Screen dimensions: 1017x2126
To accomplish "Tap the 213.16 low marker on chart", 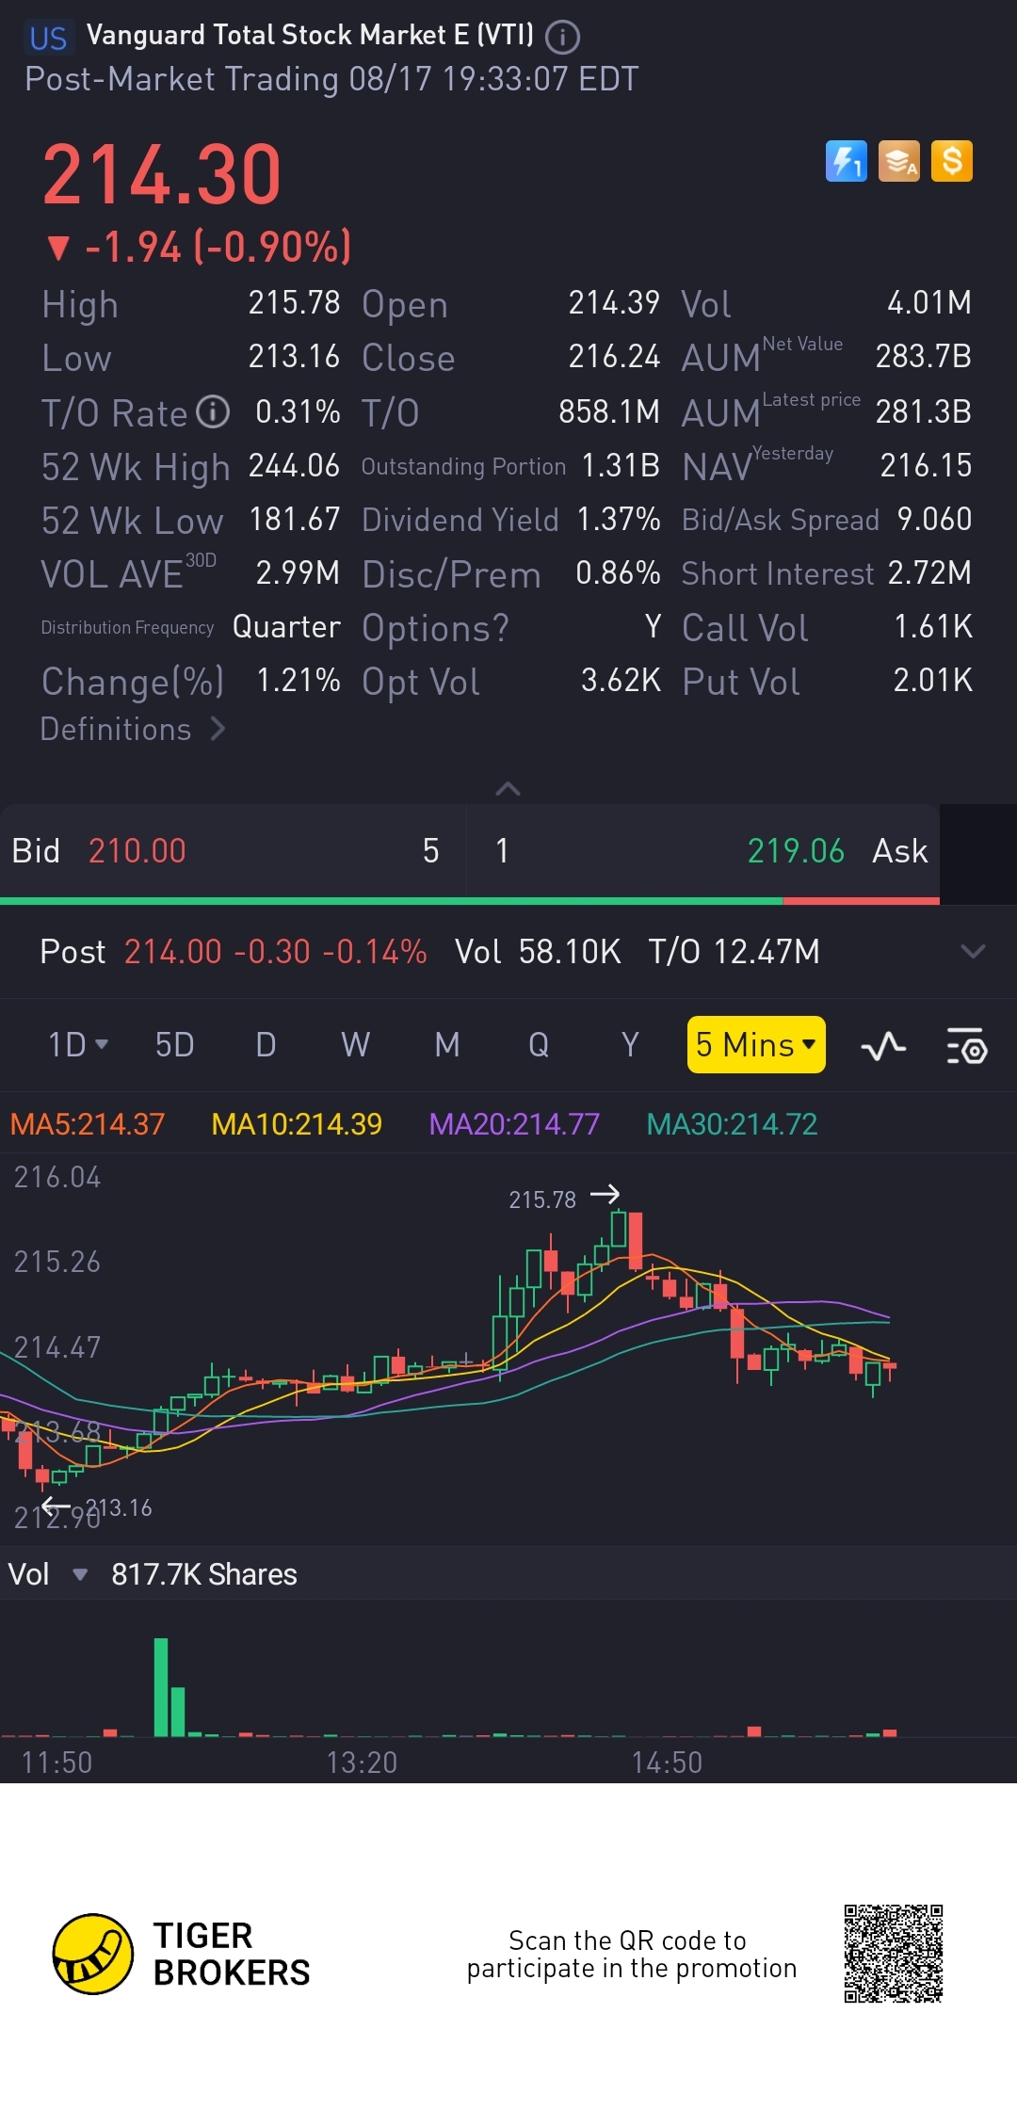I will pyautogui.click(x=120, y=1507).
